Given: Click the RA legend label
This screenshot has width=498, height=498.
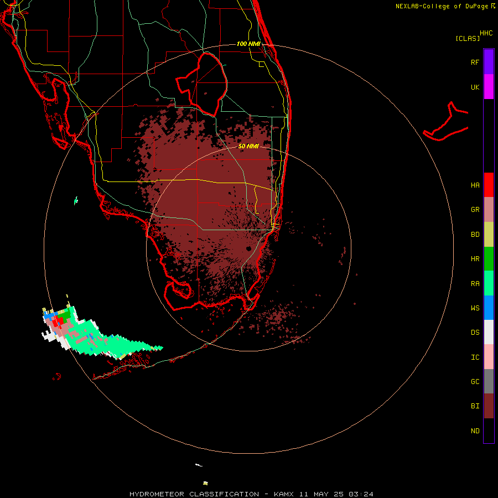Looking at the screenshot, I should [475, 284].
